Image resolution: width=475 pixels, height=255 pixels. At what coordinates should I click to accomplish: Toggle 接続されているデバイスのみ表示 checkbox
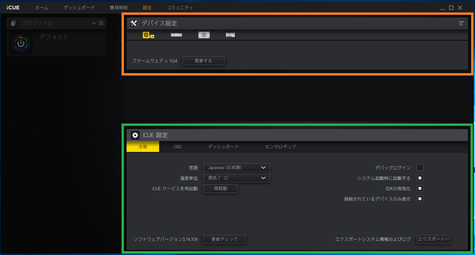tap(420, 199)
